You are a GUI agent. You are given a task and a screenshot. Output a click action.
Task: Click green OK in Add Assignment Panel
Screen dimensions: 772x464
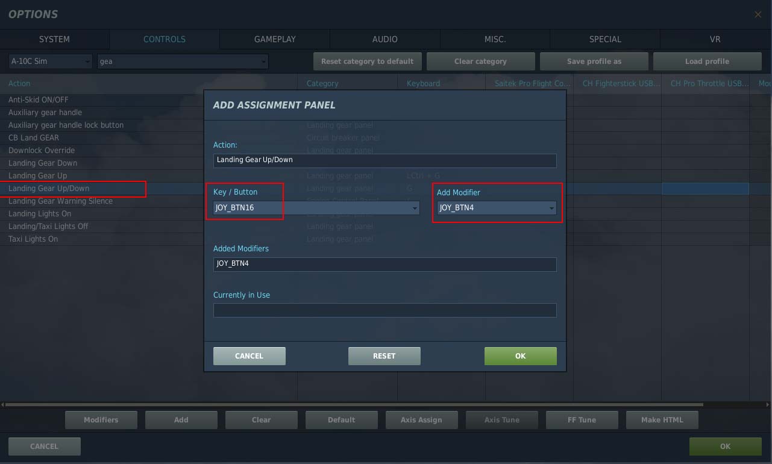click(x=521, y=356)
